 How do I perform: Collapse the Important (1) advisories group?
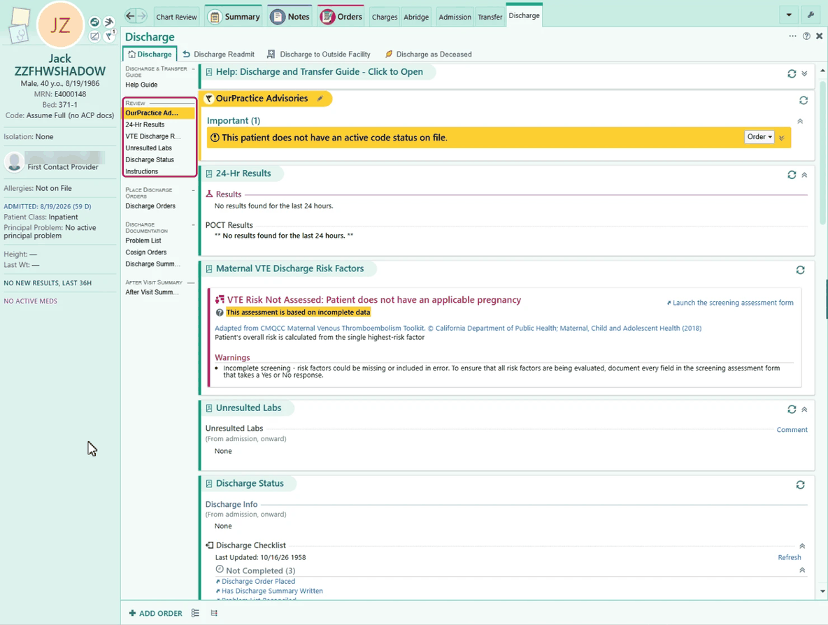(x=800, y=122)
